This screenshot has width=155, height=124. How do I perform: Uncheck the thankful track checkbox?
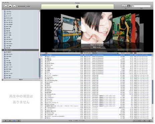coord(45,91)
